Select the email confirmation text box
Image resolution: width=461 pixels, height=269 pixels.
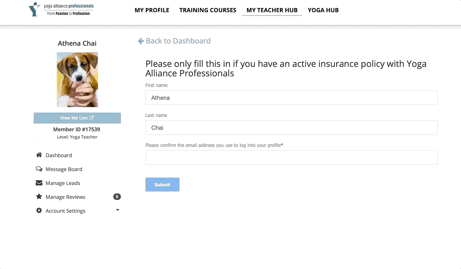pos(291,158)
